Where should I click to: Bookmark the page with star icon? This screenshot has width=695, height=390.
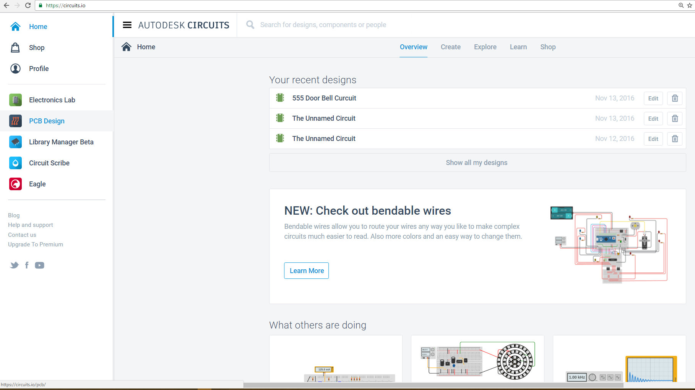(x=690, y=5)
